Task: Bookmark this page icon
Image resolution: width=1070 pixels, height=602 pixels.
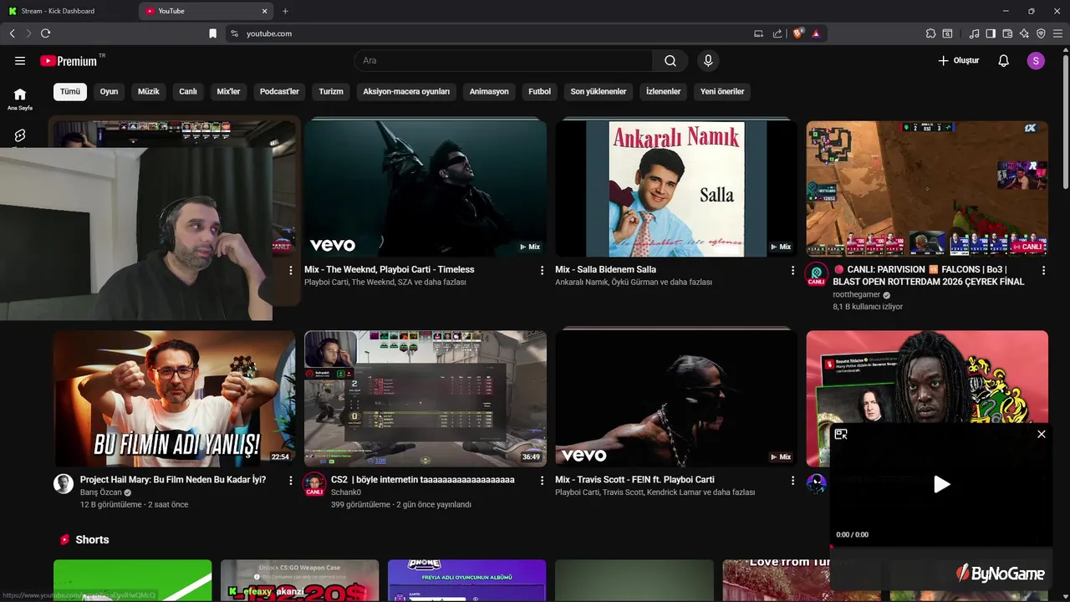Action: point(212,33)
